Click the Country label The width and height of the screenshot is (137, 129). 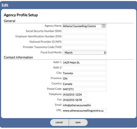(56, 83)
